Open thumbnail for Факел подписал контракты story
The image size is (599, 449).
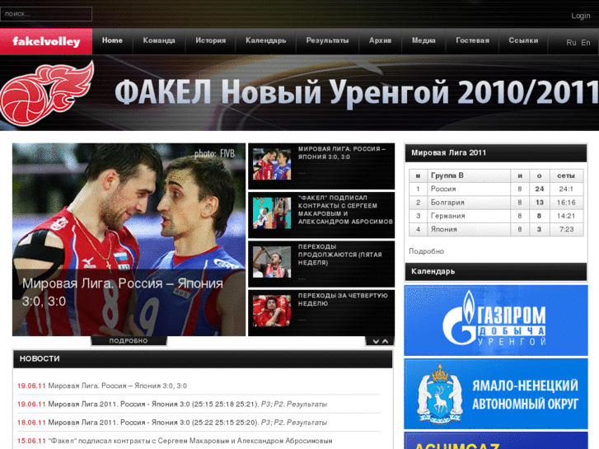pyautogui.click(x=272, y=213)
